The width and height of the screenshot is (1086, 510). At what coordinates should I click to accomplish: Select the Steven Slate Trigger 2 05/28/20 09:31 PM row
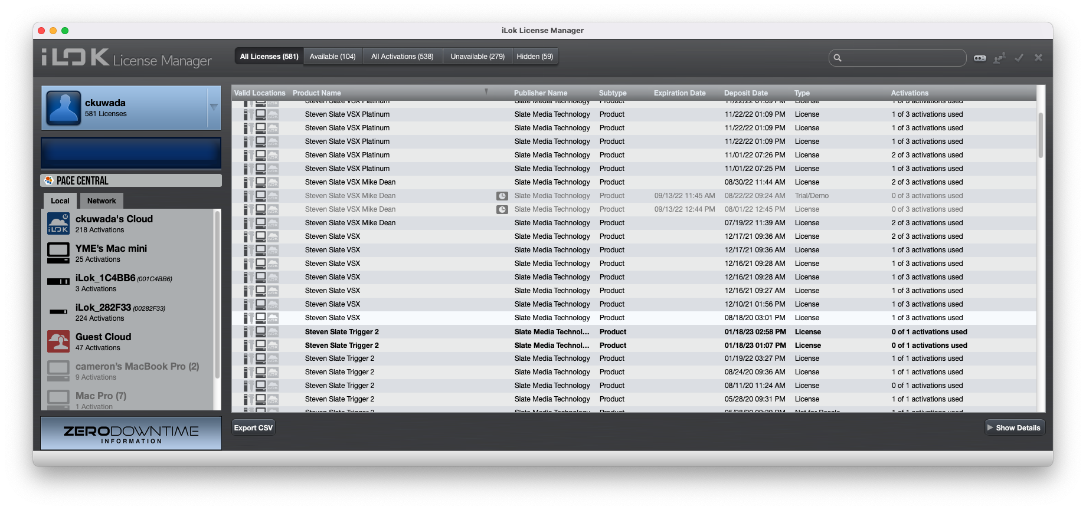tap(634, 399)
